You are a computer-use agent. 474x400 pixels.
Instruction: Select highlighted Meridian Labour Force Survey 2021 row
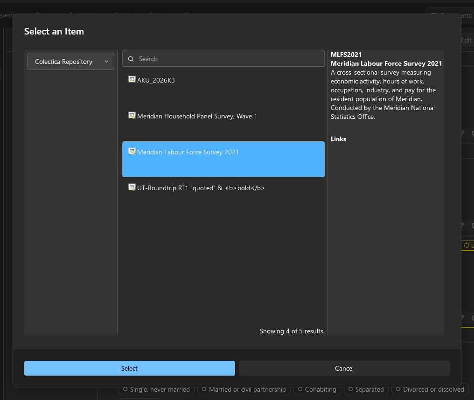[x=223, y=159]
